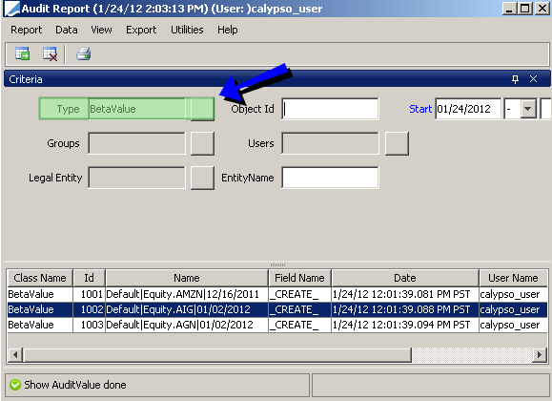Open the Report menu

[27, 30]
